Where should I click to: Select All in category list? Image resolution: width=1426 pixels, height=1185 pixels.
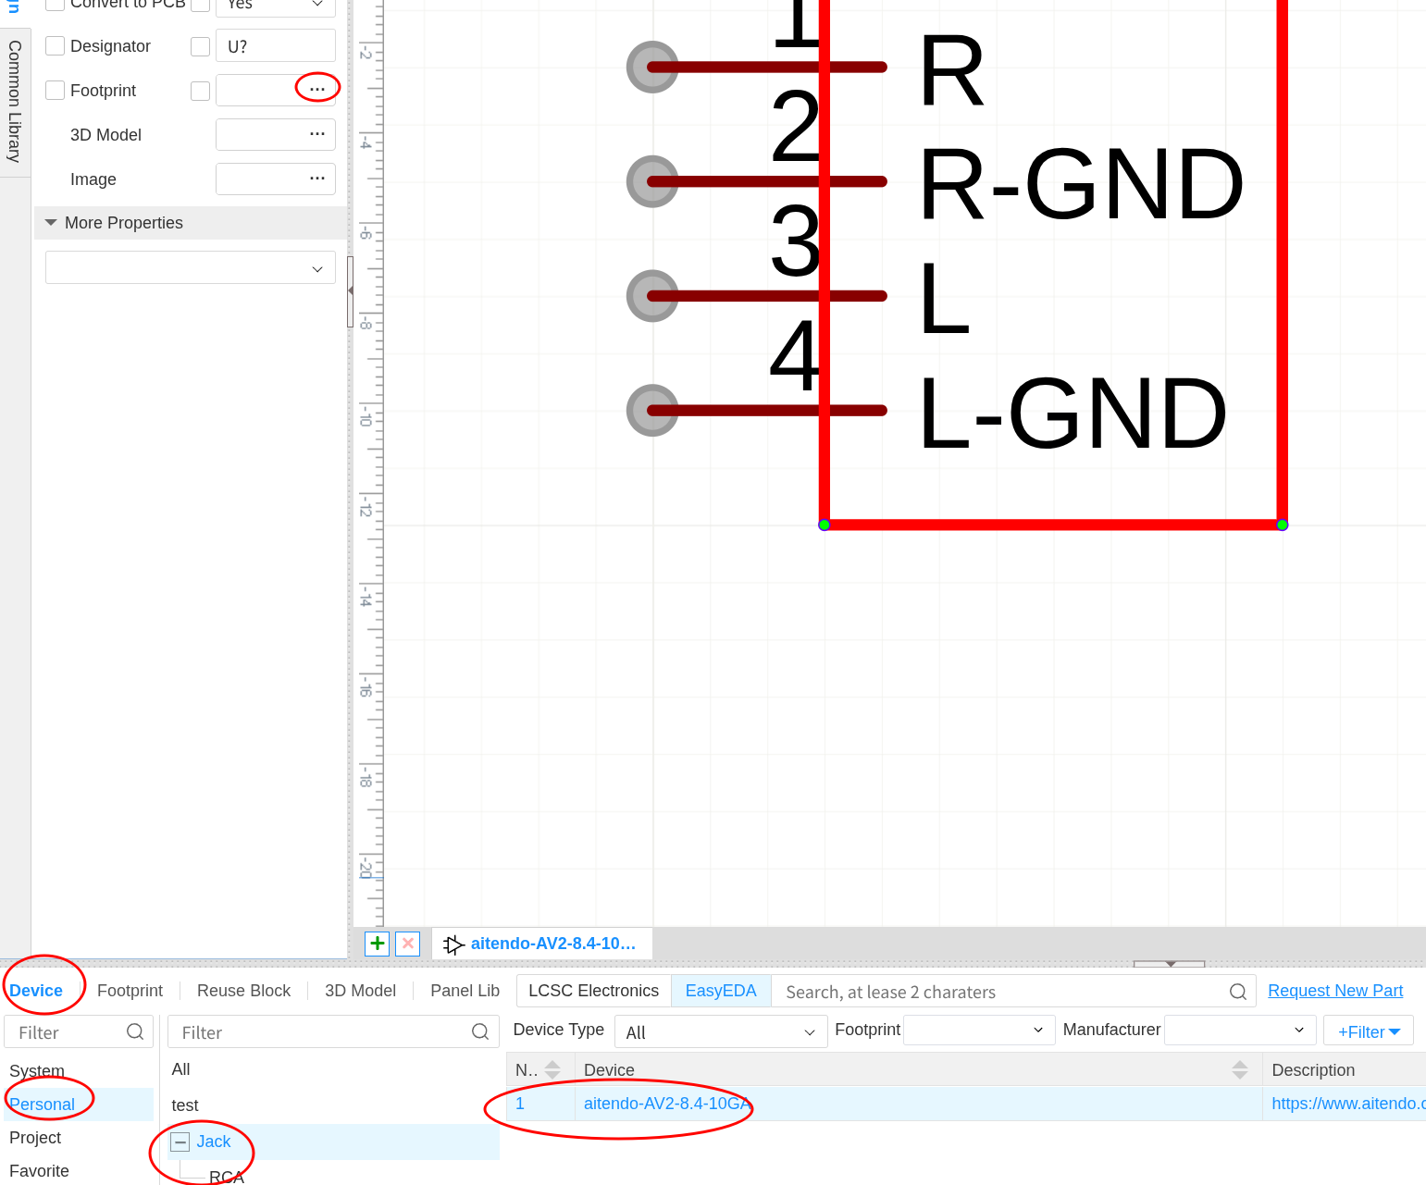(x=180, y=1069)
